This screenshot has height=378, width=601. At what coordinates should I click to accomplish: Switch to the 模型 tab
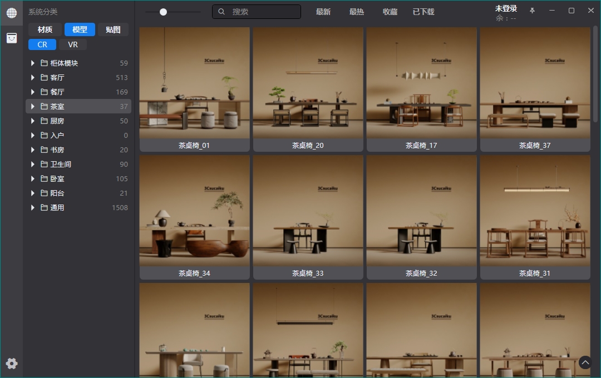tap(80, 29)
